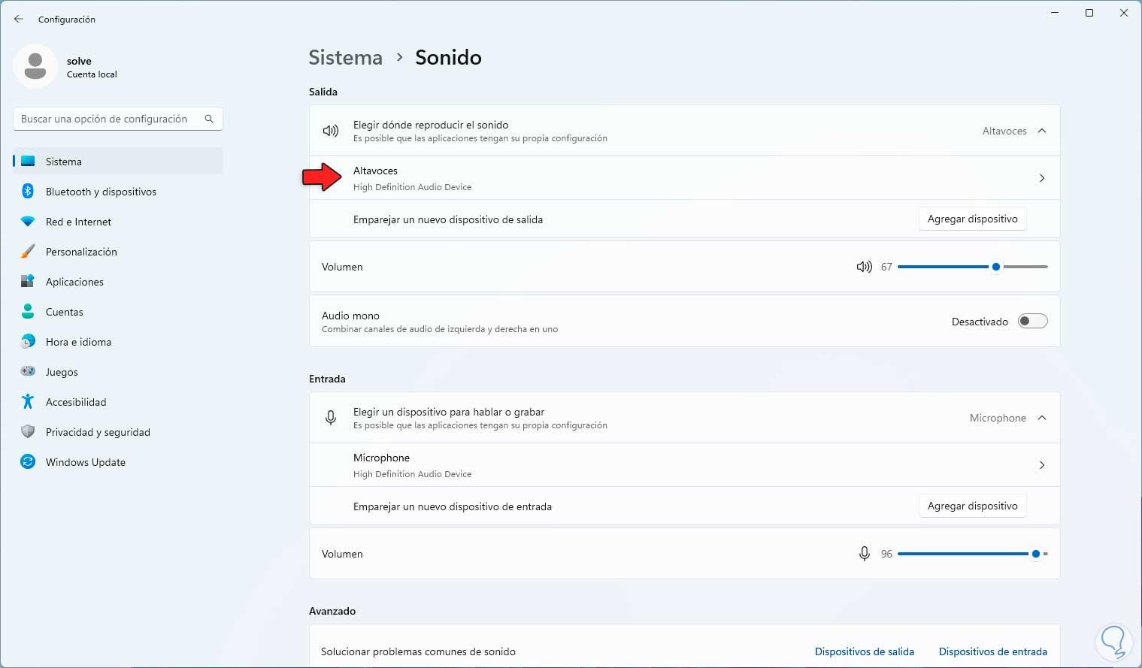Image resolution: width=1142 pixels, height=668 pixels.
Task: Click the Aplicaciones apps icon
Action: click(x=28, y=282)
